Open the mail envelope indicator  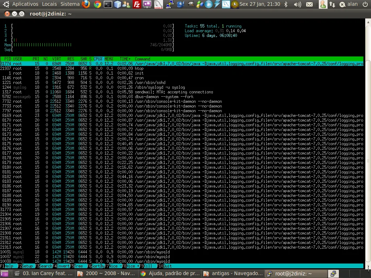click(309, 4)
